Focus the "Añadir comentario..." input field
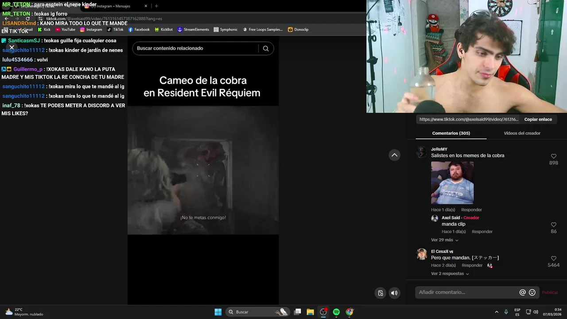The image size is (567, 319). (x=467, y=292)
